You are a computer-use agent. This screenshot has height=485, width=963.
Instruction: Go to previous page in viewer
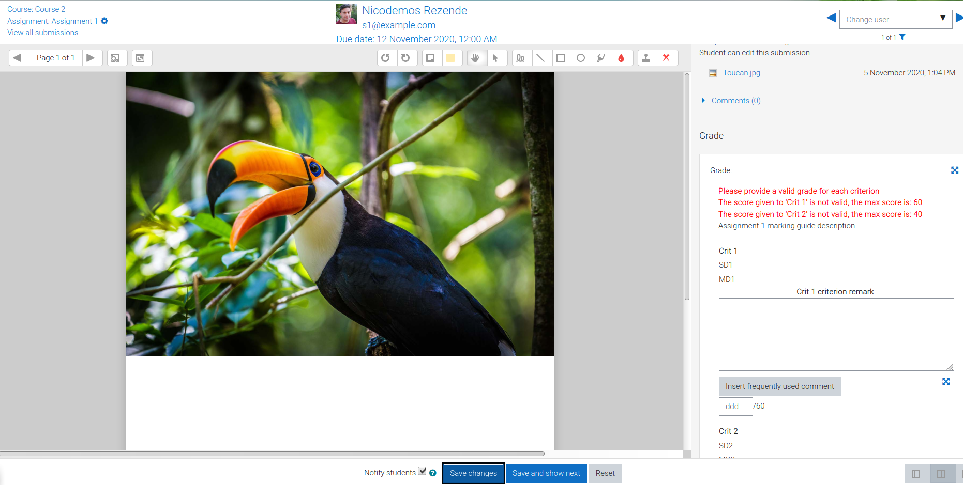[18, 58]
